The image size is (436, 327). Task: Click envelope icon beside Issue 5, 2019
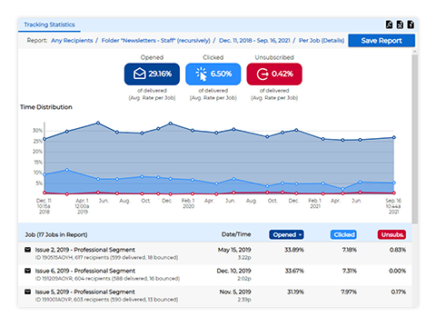(27, 292)
